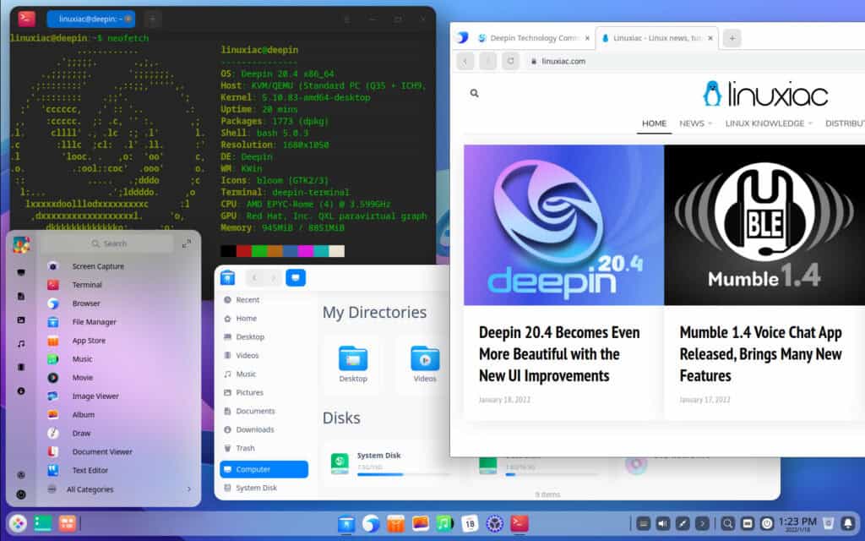The width and height of the screenshot is (865, 541).
Task: Open Pictures shortcut in launcher sidebar
Action: [x=21, y=320]
